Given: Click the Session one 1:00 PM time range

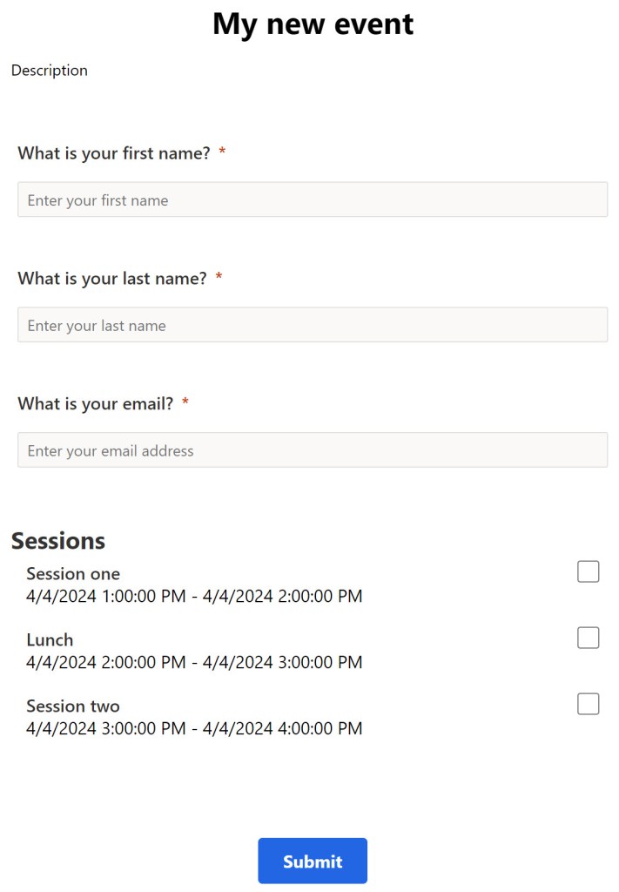Looking at the screenshot, I should pyautogui.click(x=194, y=597).
